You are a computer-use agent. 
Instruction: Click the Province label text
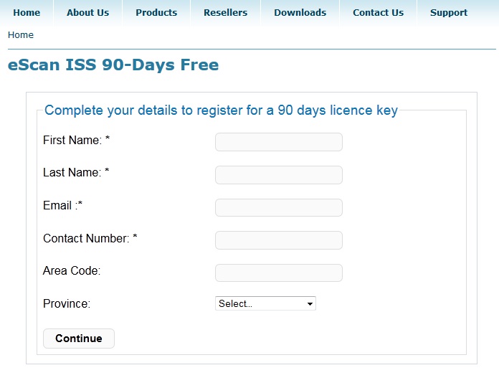[x=67, y=303]
